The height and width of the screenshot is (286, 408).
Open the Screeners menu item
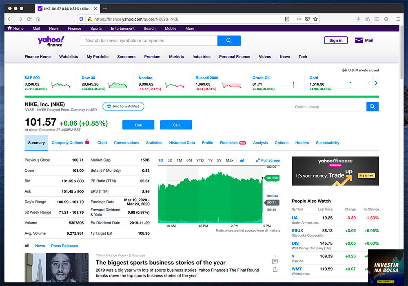(x=126, y=56)
